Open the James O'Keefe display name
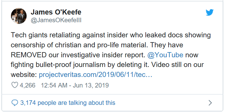Image resolution: width=225 pixels, height=112 pixels. (56, 12)
